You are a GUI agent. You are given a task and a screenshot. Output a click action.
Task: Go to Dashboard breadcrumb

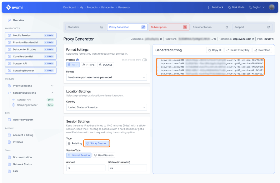pos(70,7)
